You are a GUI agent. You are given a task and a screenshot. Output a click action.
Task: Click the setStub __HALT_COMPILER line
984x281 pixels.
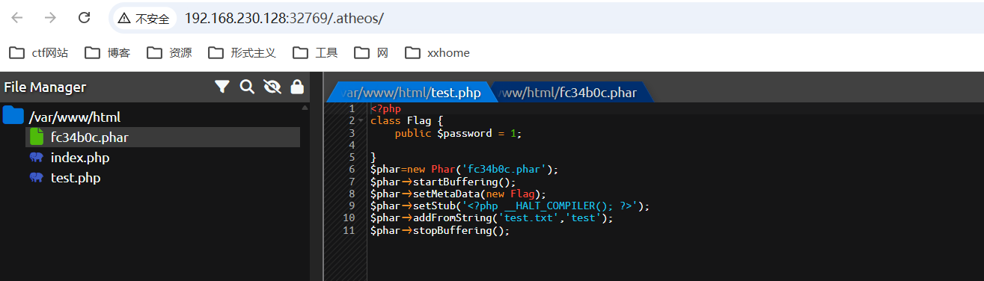coord(510,206)
